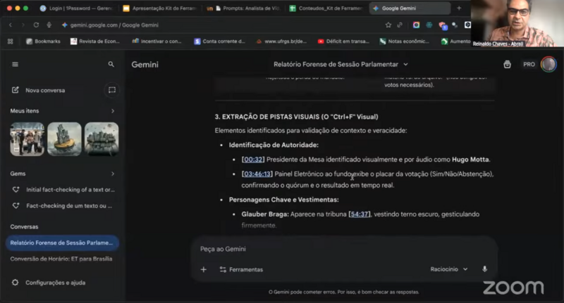Viewport: 564px width, 303px height.
Task: Click macOS green fullscreen window button
Action: point(25,8)
